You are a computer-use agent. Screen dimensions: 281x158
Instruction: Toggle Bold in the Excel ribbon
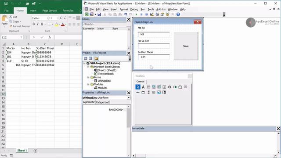click(x=33, y=24)
